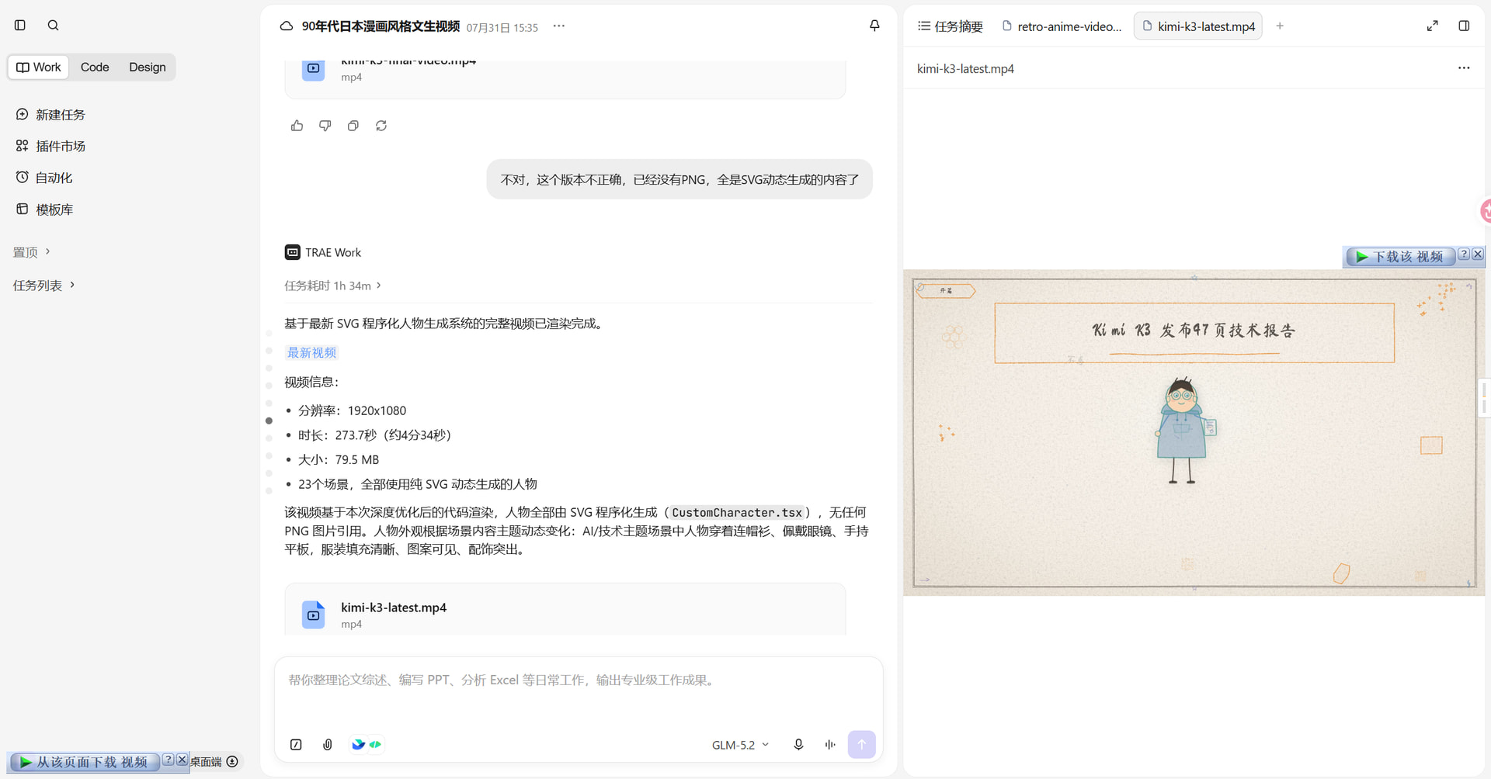Click the TRAE Work assistant icon
Screen dimensions: 1491x779
click(x=293, y=253)
